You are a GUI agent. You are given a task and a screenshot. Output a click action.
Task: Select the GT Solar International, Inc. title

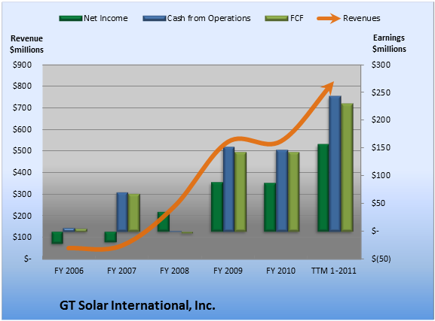click(x=137, y=305)
